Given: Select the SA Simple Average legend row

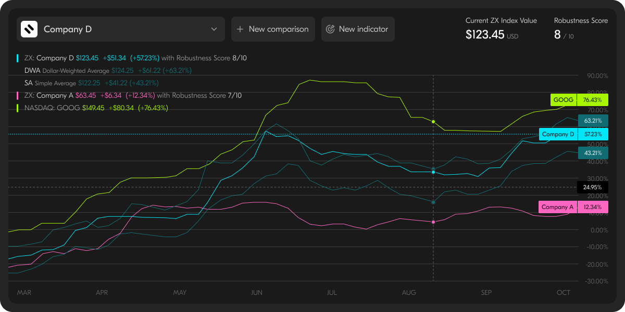Looking at the screenshot, I should click(x=91, y=83).
